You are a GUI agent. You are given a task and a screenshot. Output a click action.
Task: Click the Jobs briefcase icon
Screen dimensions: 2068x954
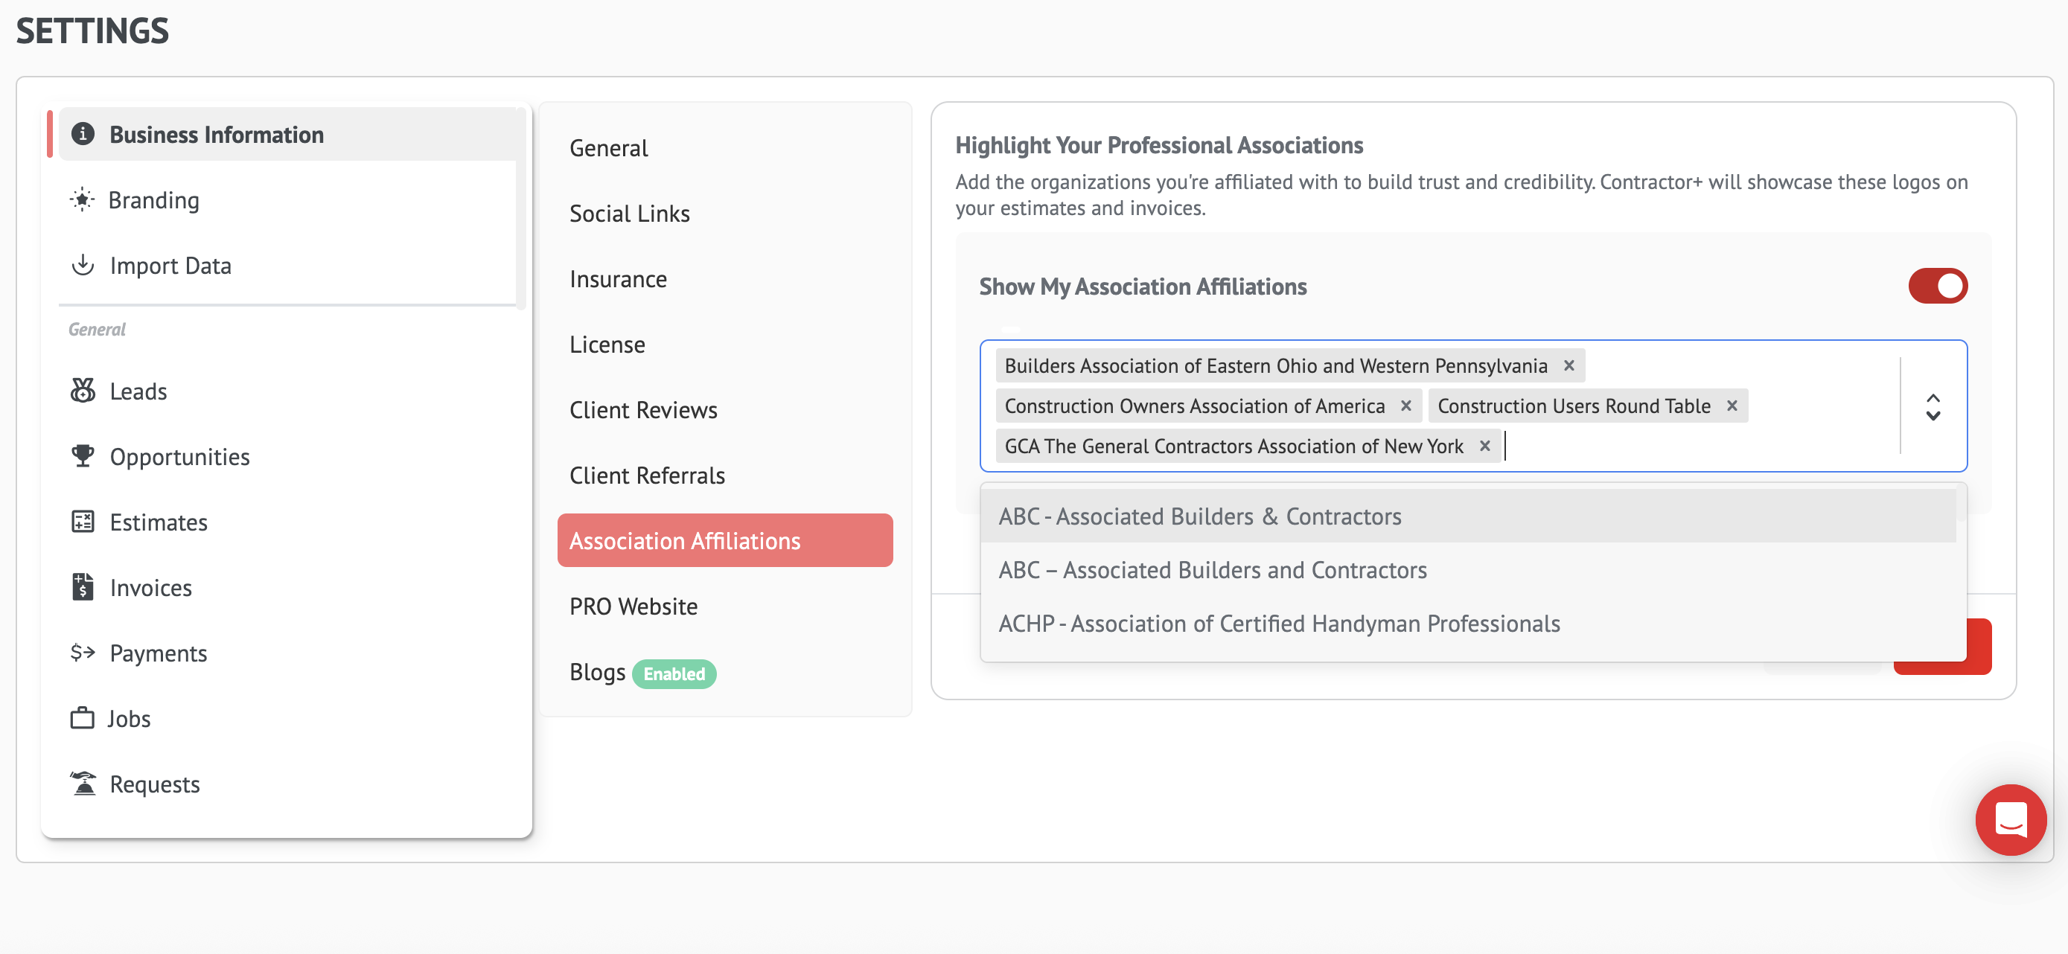[x=83, y=718]
